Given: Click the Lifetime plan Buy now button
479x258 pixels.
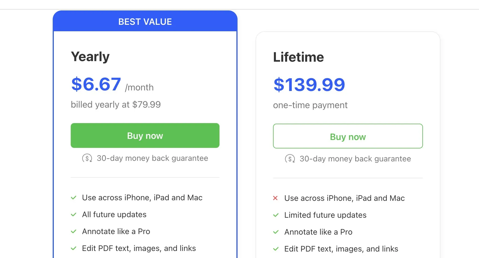Looking at the screenshot, I should 348,136.
